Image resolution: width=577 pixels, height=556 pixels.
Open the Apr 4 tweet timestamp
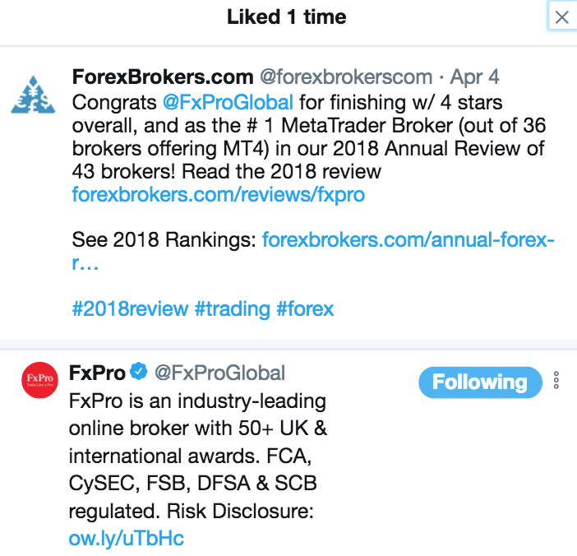click(x=477, y=78)
